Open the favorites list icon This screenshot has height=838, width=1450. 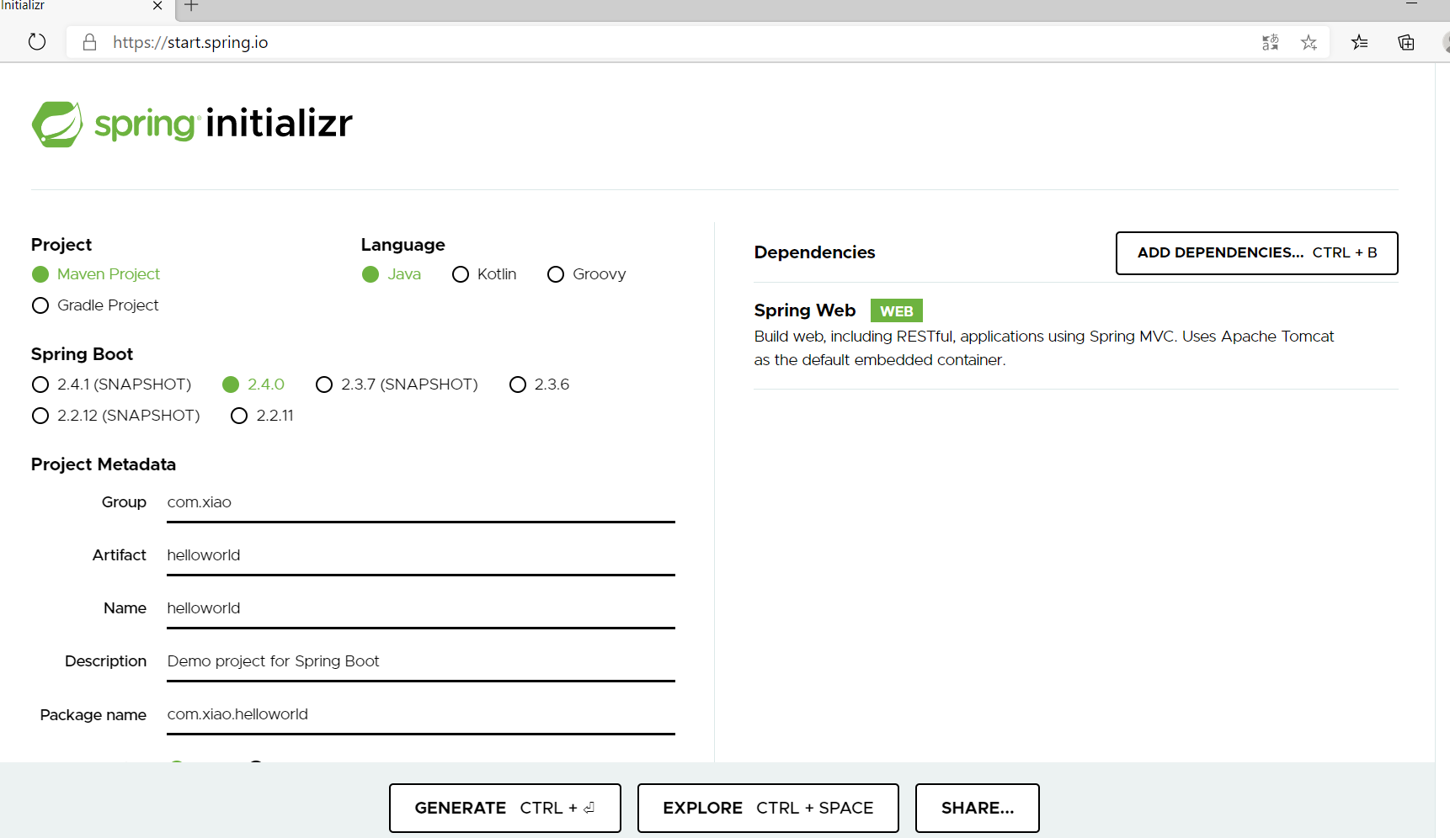(1360, 42)
